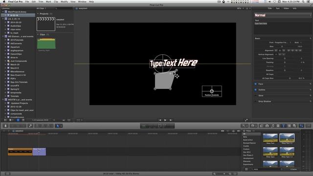This screenshot has height=176, width=313.
Task: Open viewer zoom percentage dropdown
Action: (x=240, y=8)
